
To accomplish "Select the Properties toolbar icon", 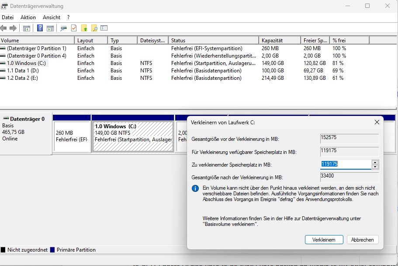I will click(x=63, y=27).
